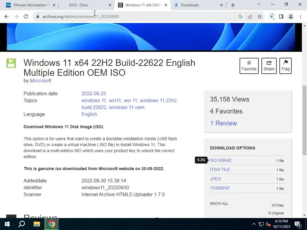Open the ITEM TILE download option
The image size is (307, 230).
(x=220, y=170)
